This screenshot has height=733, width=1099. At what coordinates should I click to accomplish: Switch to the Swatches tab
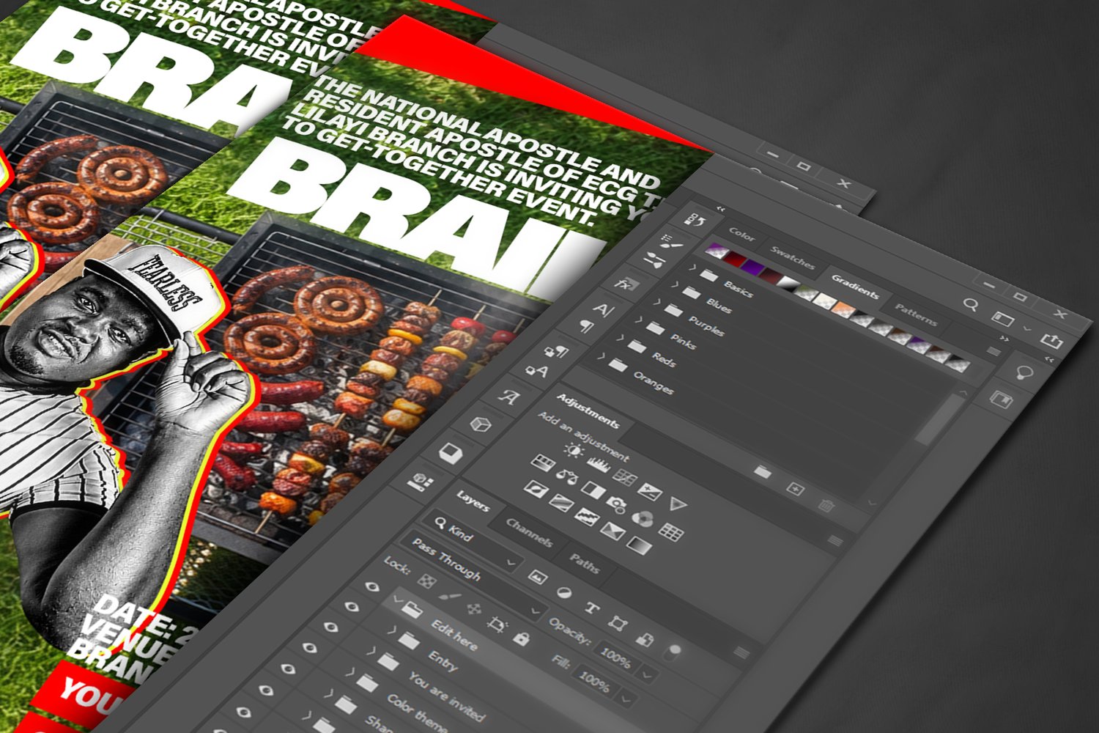click(x=792, y=259)
